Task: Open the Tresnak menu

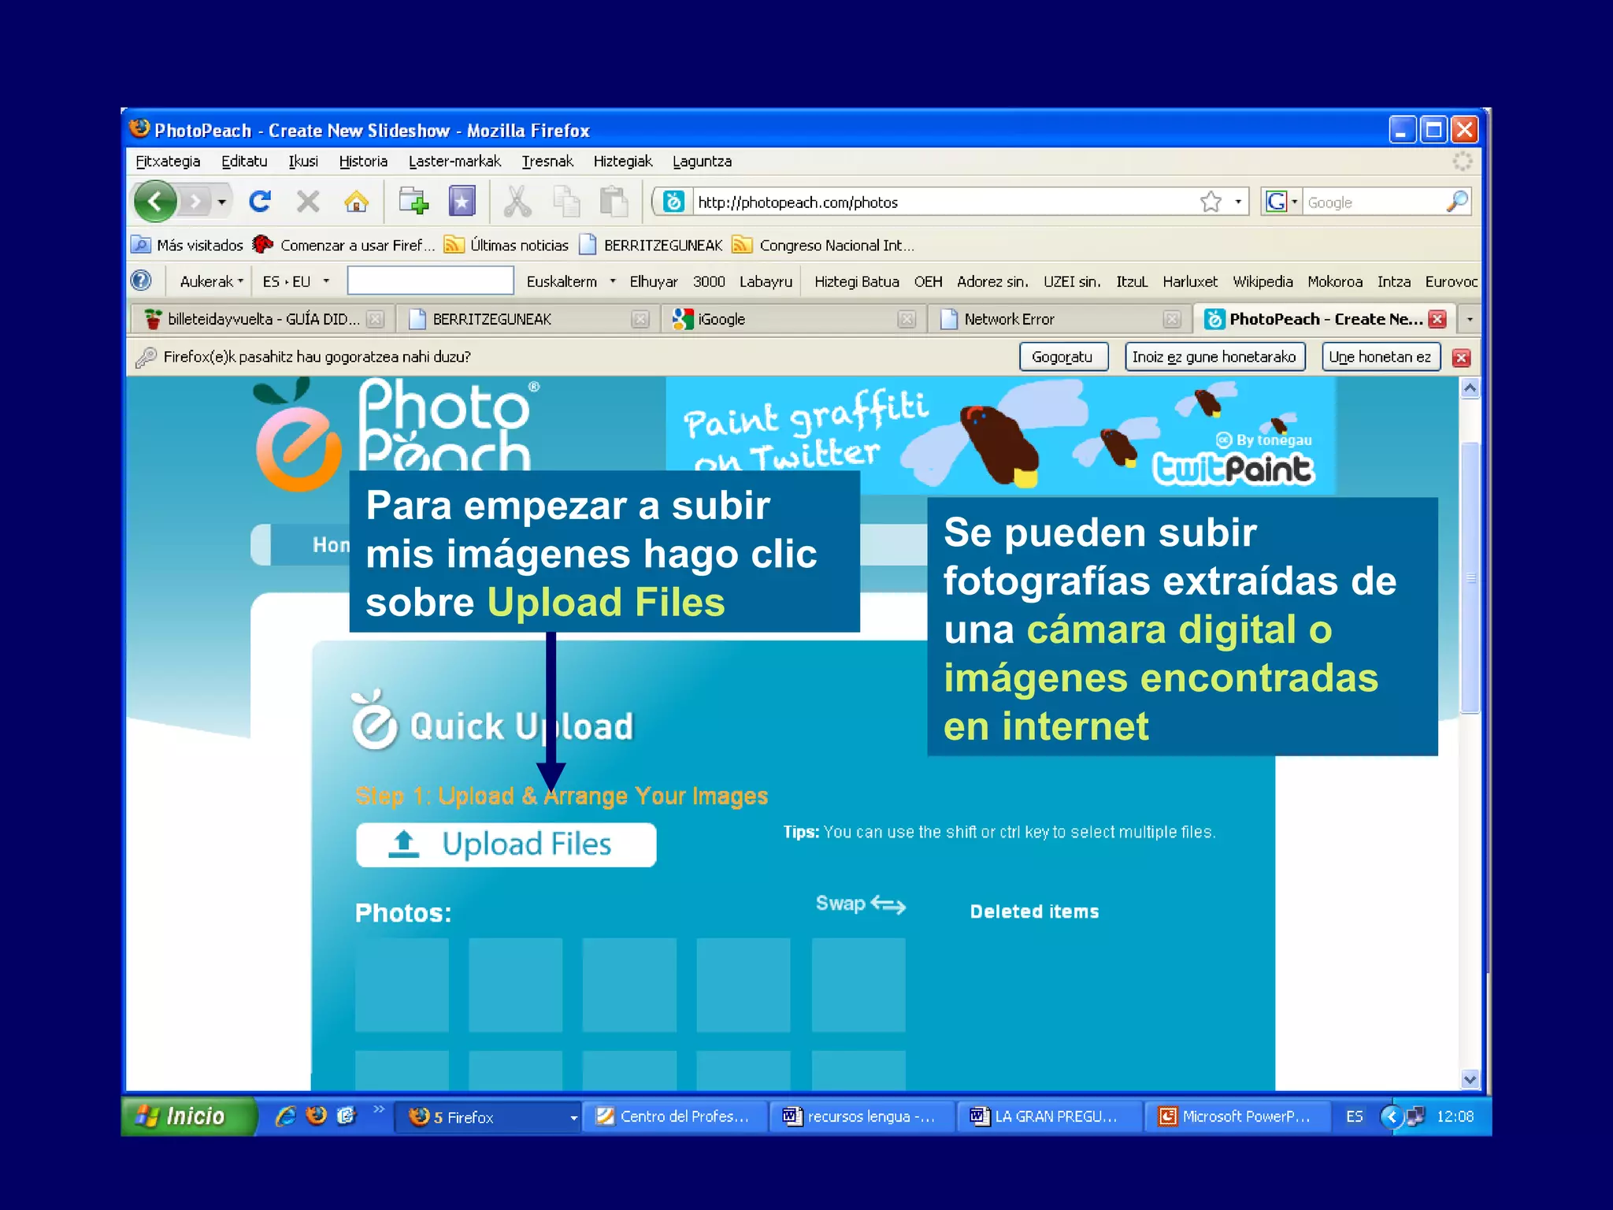Action: (547, 161)
